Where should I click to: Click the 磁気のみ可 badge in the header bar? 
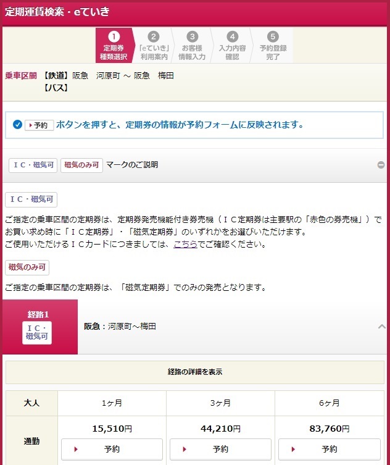pyautogui.click(x=82, y=165)
